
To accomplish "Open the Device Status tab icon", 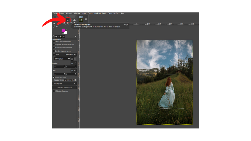I will (x=56, y=37).
